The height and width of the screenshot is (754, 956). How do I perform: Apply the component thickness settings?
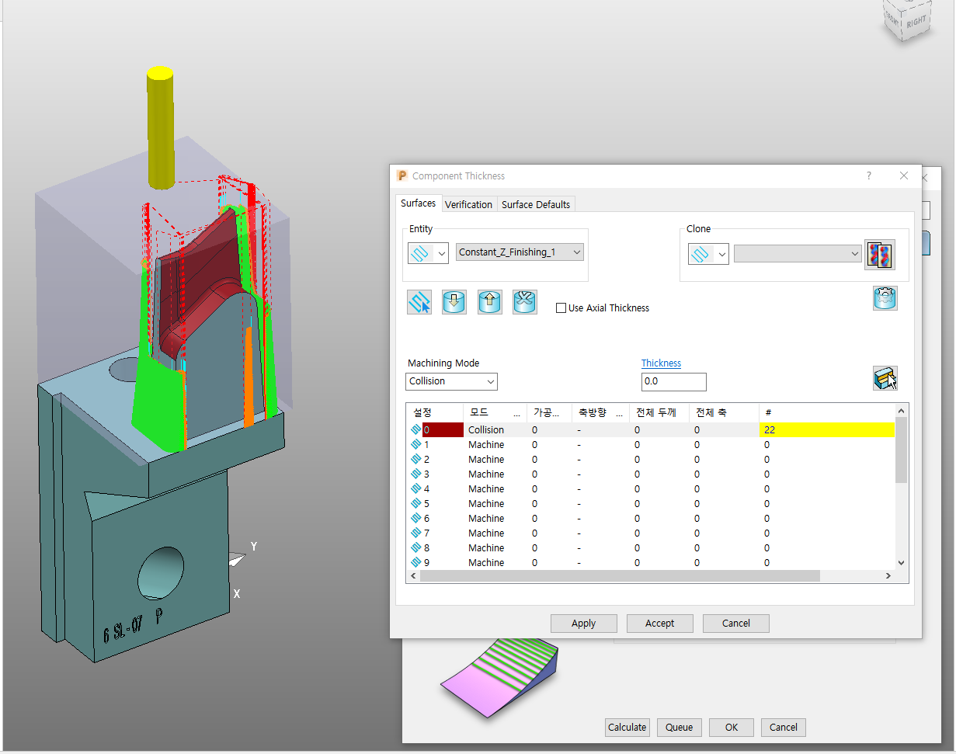583,623
